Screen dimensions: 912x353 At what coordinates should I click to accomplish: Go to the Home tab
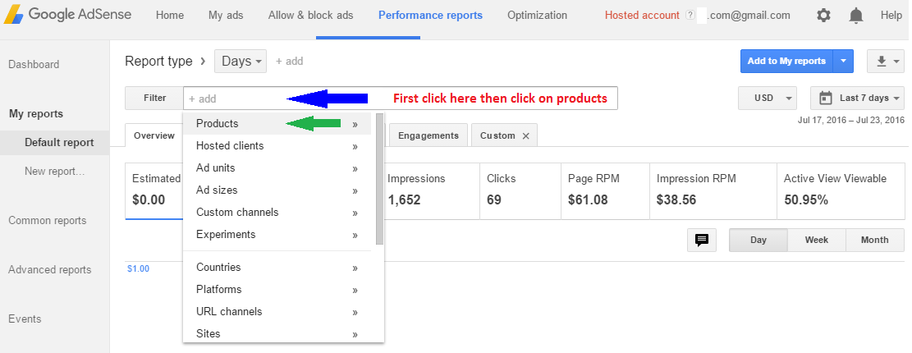pyautogui.click(x=170, y=16)
